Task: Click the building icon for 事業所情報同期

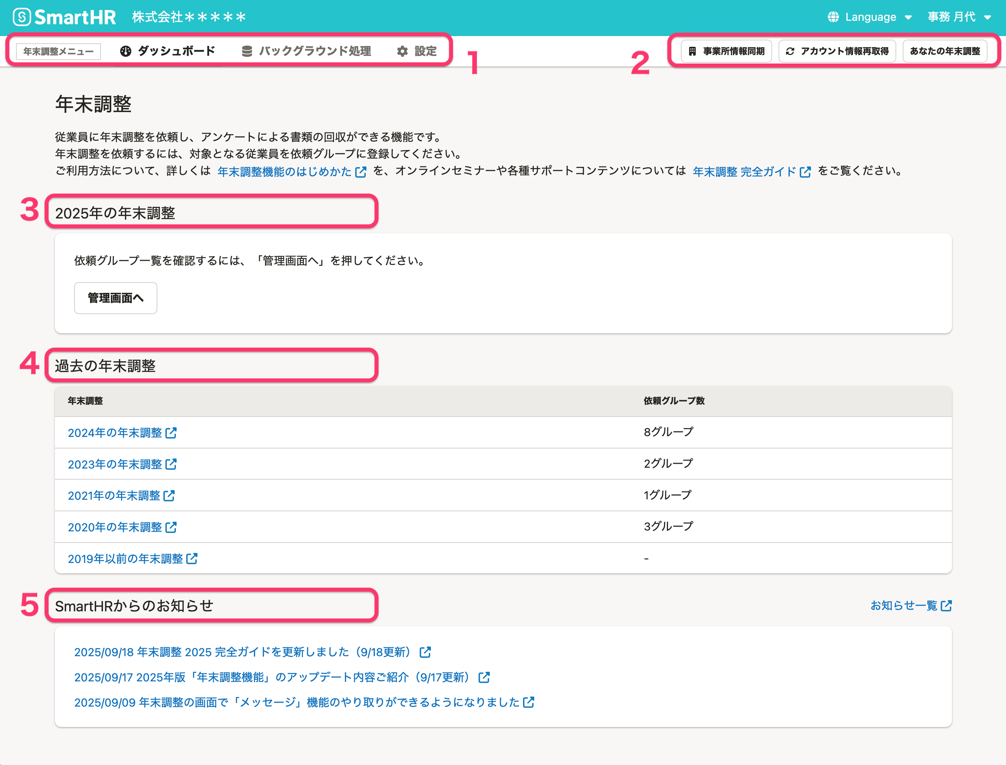Action: (692, 51)
